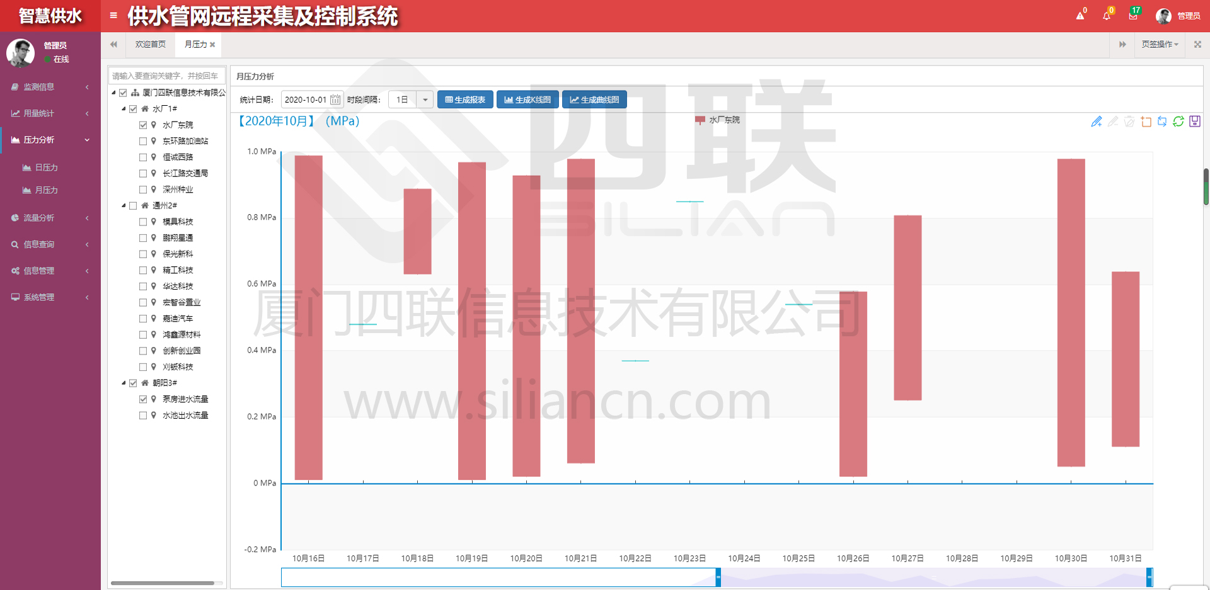Switch to the 欢迎首页 tab
Image resolution: width=1210 pixels, height=590 pixels.
click(x=150, y=44)
